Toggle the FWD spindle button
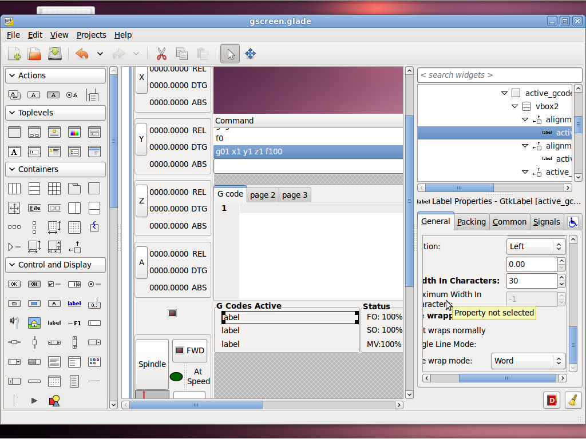The width and height of the screenshot is (586, 439). 190,350
